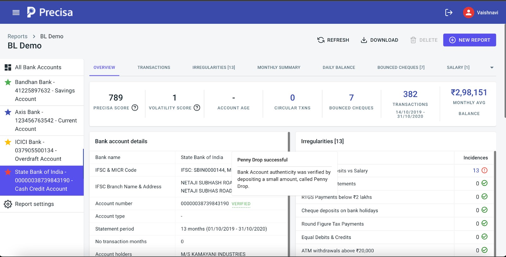Click the Precisa Score help icon

[x=135, y=108]
